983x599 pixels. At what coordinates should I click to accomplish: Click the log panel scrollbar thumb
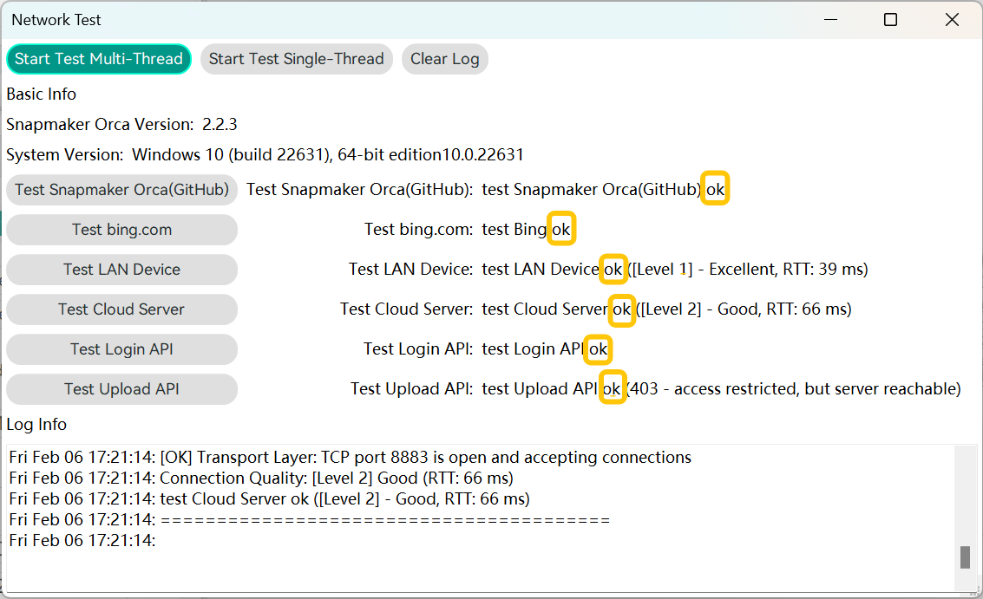pos(965,557)
